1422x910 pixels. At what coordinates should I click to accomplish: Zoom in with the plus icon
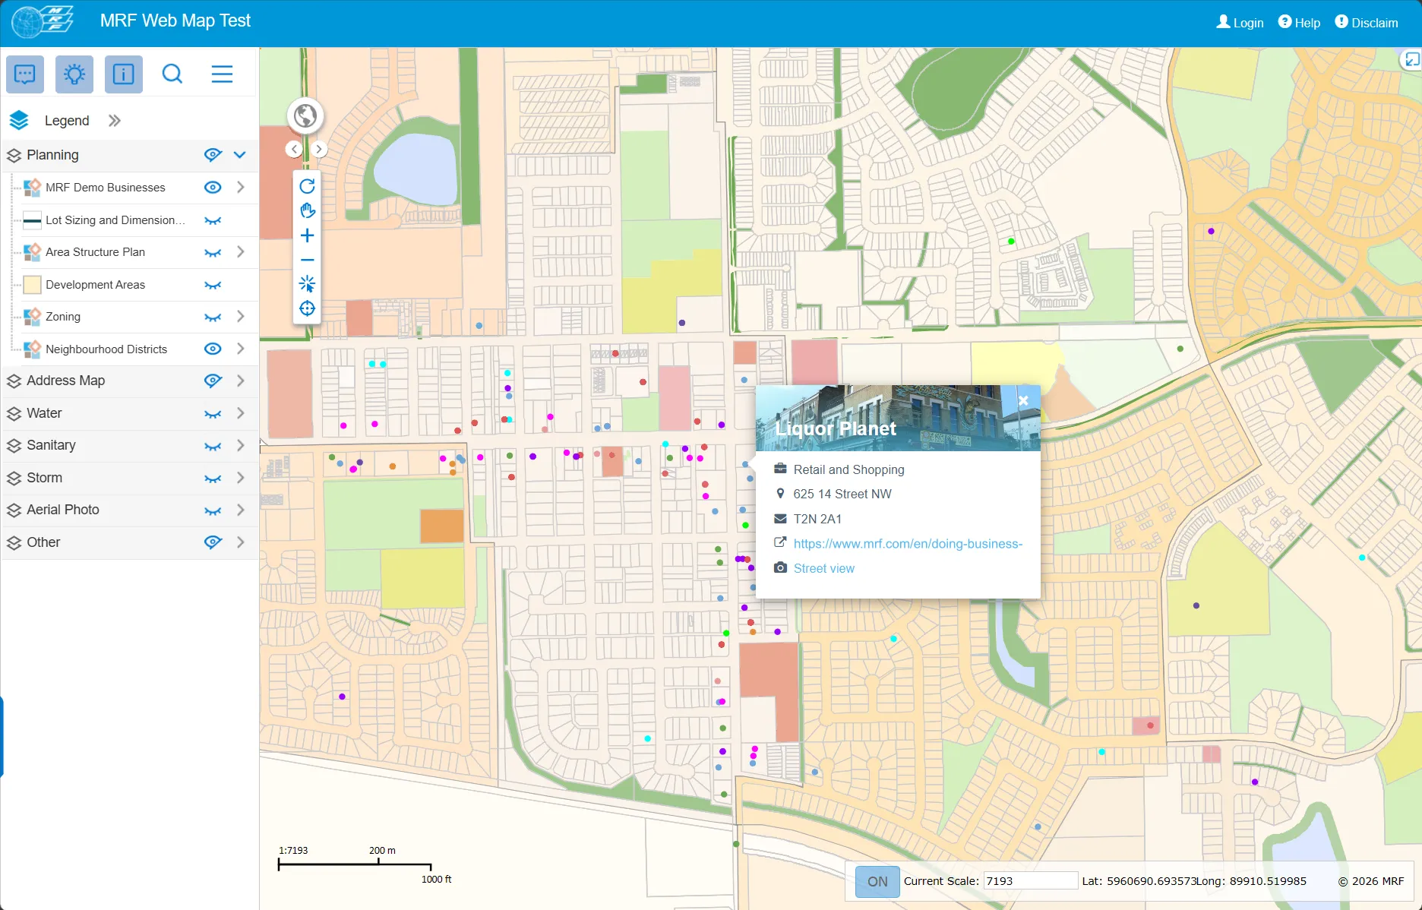click(307, 235)
